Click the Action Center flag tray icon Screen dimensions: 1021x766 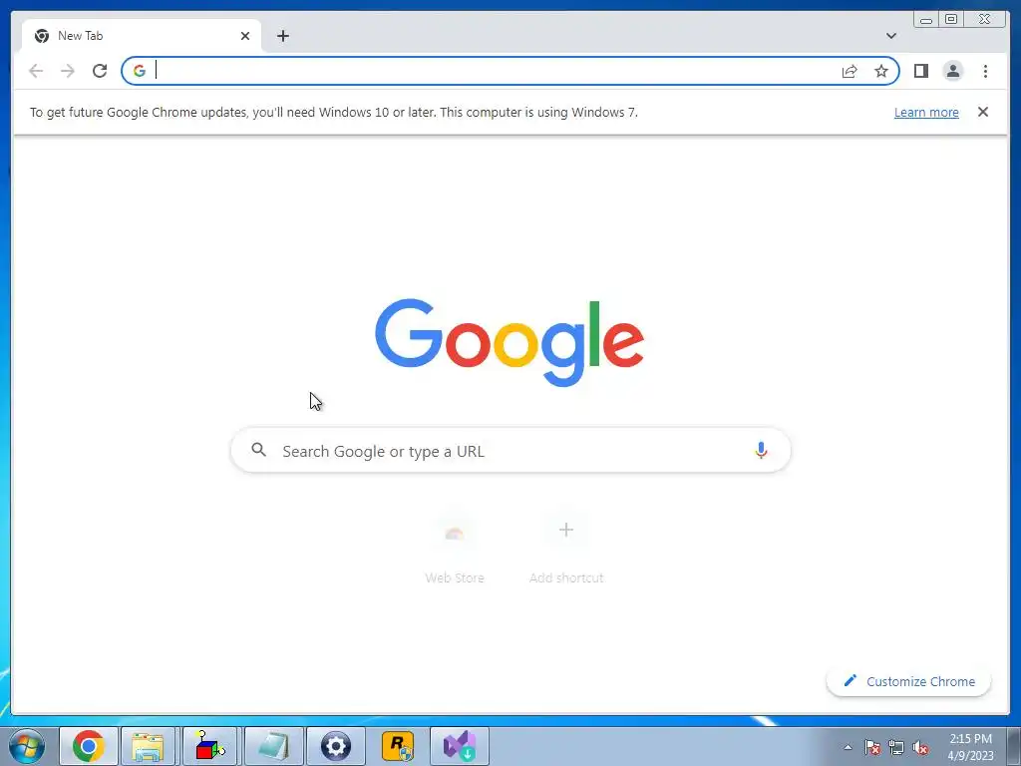pyautogui.click(x=871, y=747)
